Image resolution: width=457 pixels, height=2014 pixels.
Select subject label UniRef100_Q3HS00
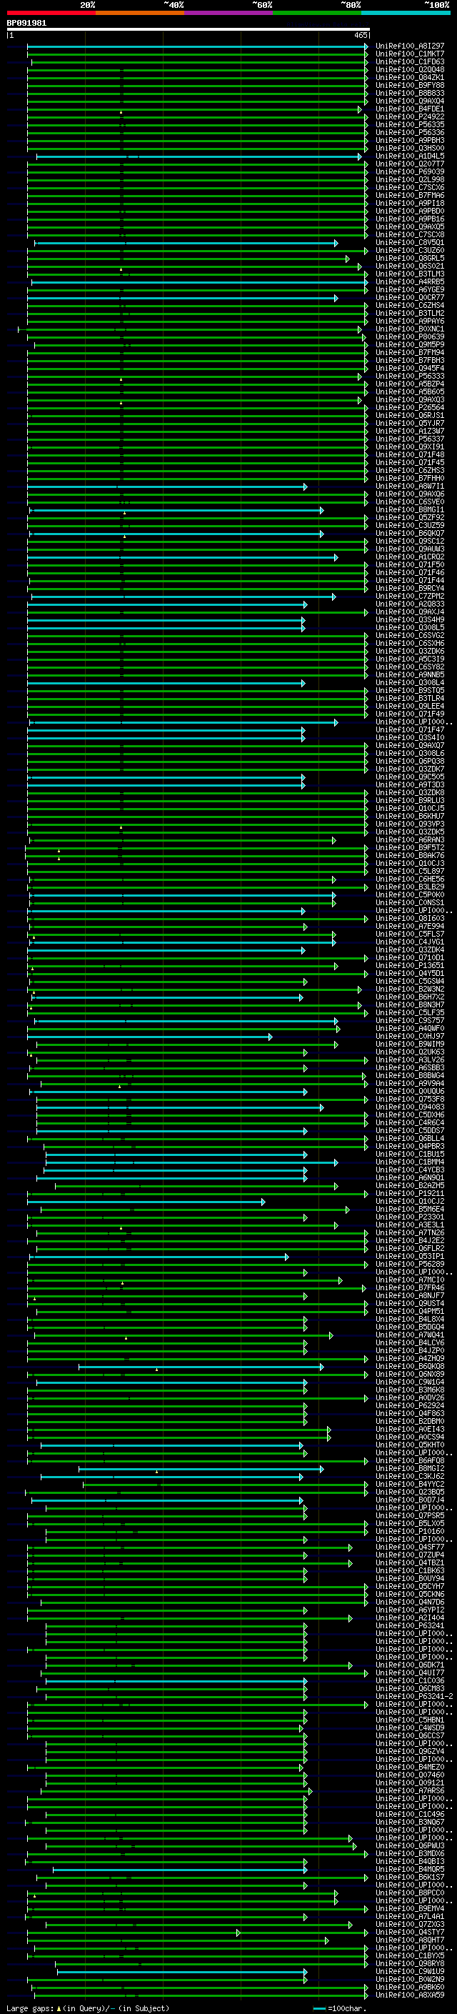pyautogui.click(x=409, y=149)
